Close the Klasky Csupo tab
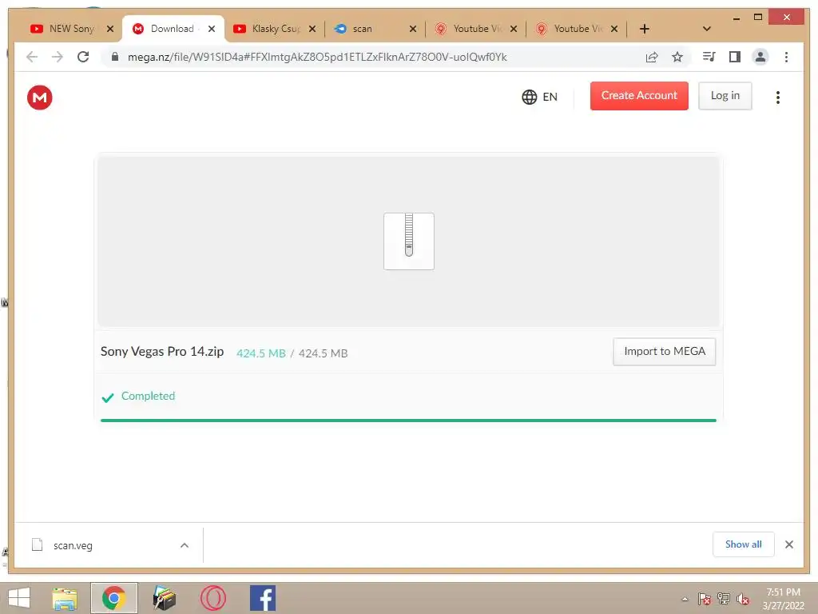818x614 pixels. pyautogui.click(x=312, y=29)
